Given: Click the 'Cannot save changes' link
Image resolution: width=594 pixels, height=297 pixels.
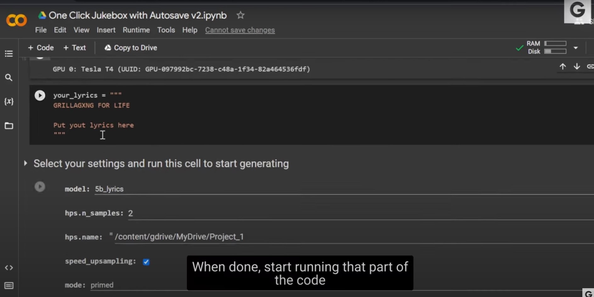Looking at the screenshot, I should coord(240,30).
